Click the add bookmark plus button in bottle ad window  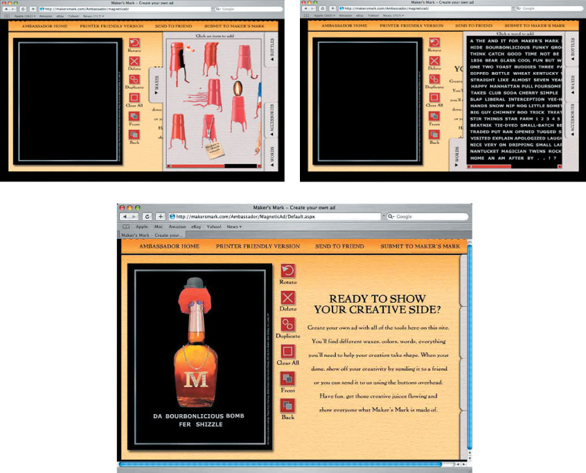[x=160, y=216]
